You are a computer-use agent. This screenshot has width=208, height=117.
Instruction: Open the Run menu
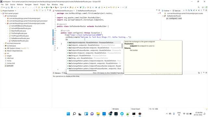[48, 5]
